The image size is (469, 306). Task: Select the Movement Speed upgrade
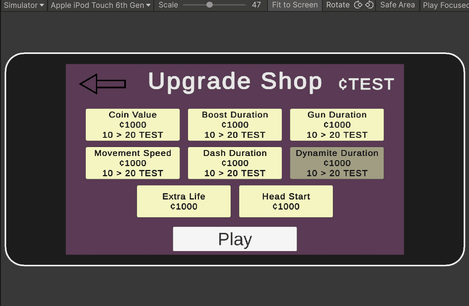(133, 163)
